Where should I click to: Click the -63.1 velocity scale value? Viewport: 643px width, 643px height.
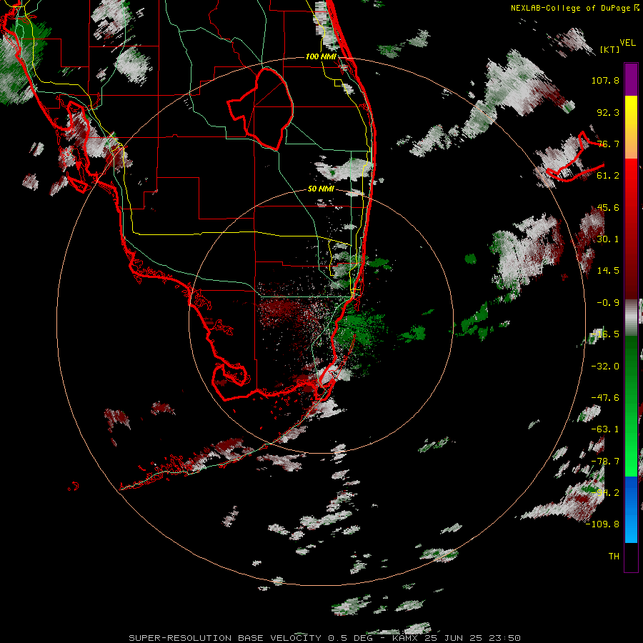tap(605, 429)
